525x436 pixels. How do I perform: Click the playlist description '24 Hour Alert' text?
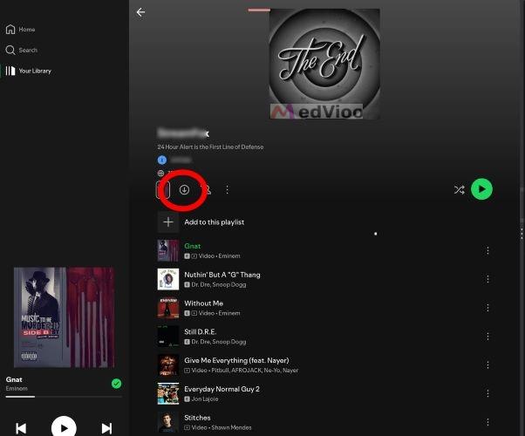click(210, 147)
